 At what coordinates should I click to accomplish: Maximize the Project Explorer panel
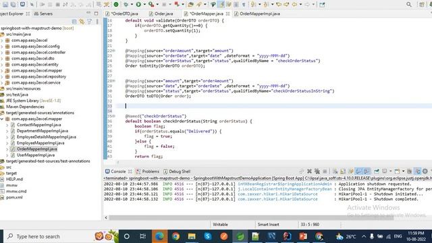pyautogui.click(x=96, y=13)
